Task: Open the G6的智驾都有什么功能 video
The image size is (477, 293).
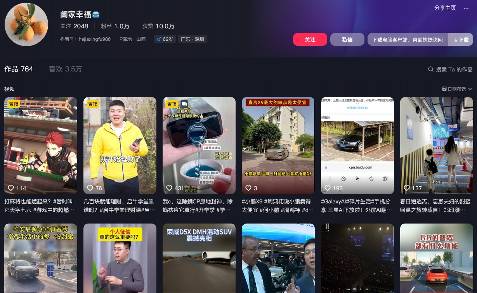Action: (437, 258)
